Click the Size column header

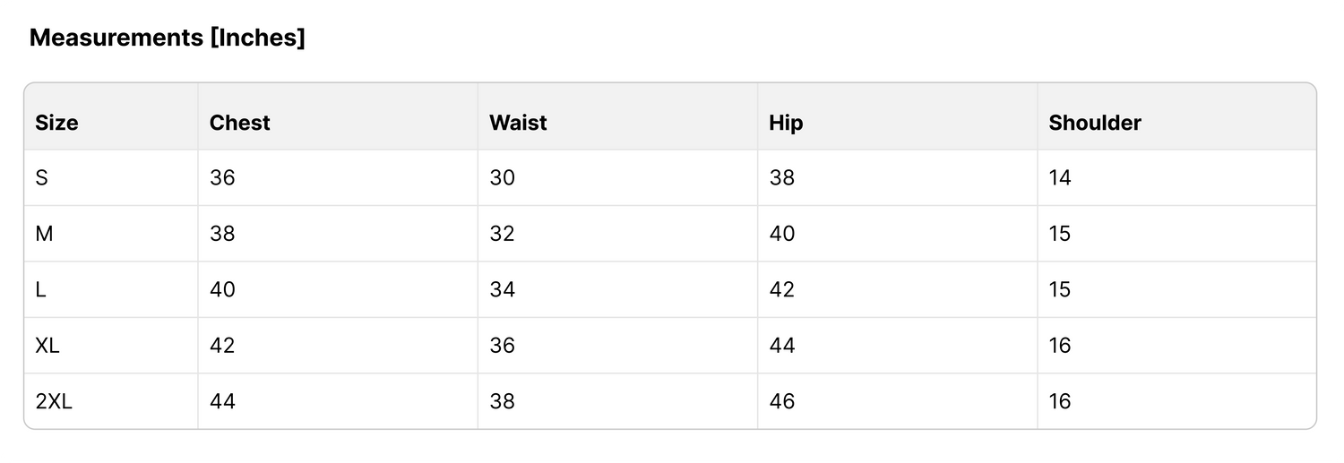56,123
